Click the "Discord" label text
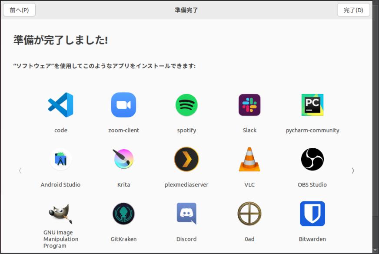Viewport: 379px width, 254px height. [x=186, y=239]
